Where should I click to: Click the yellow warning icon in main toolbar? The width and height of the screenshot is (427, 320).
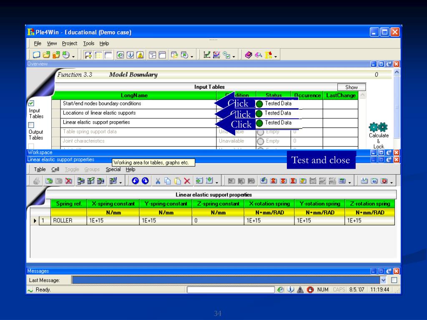[x=140, y=55]
